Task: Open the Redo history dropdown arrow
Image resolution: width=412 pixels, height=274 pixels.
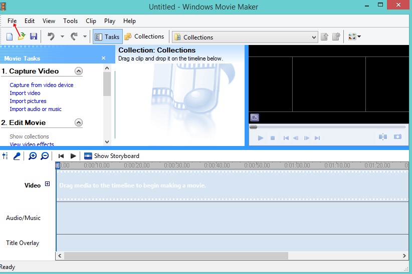Action: (85, 36)
